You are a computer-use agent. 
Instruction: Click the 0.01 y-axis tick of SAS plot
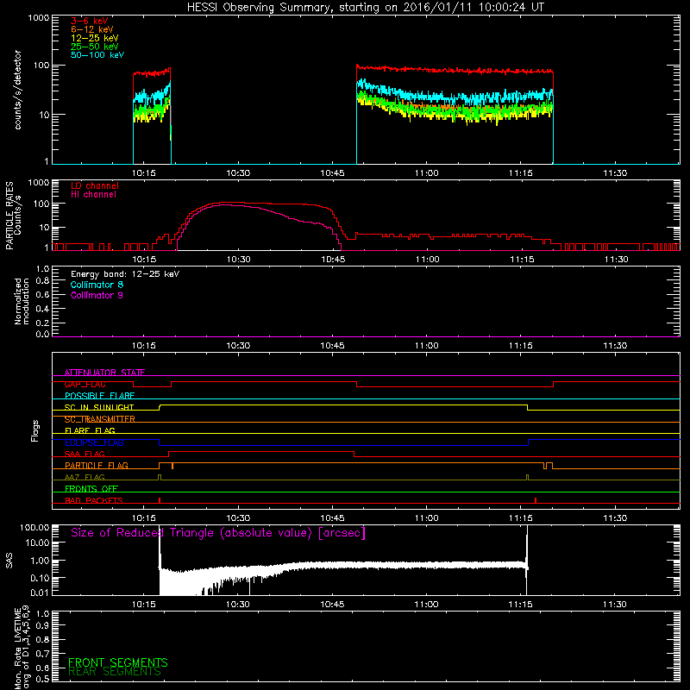click(40, 593)
